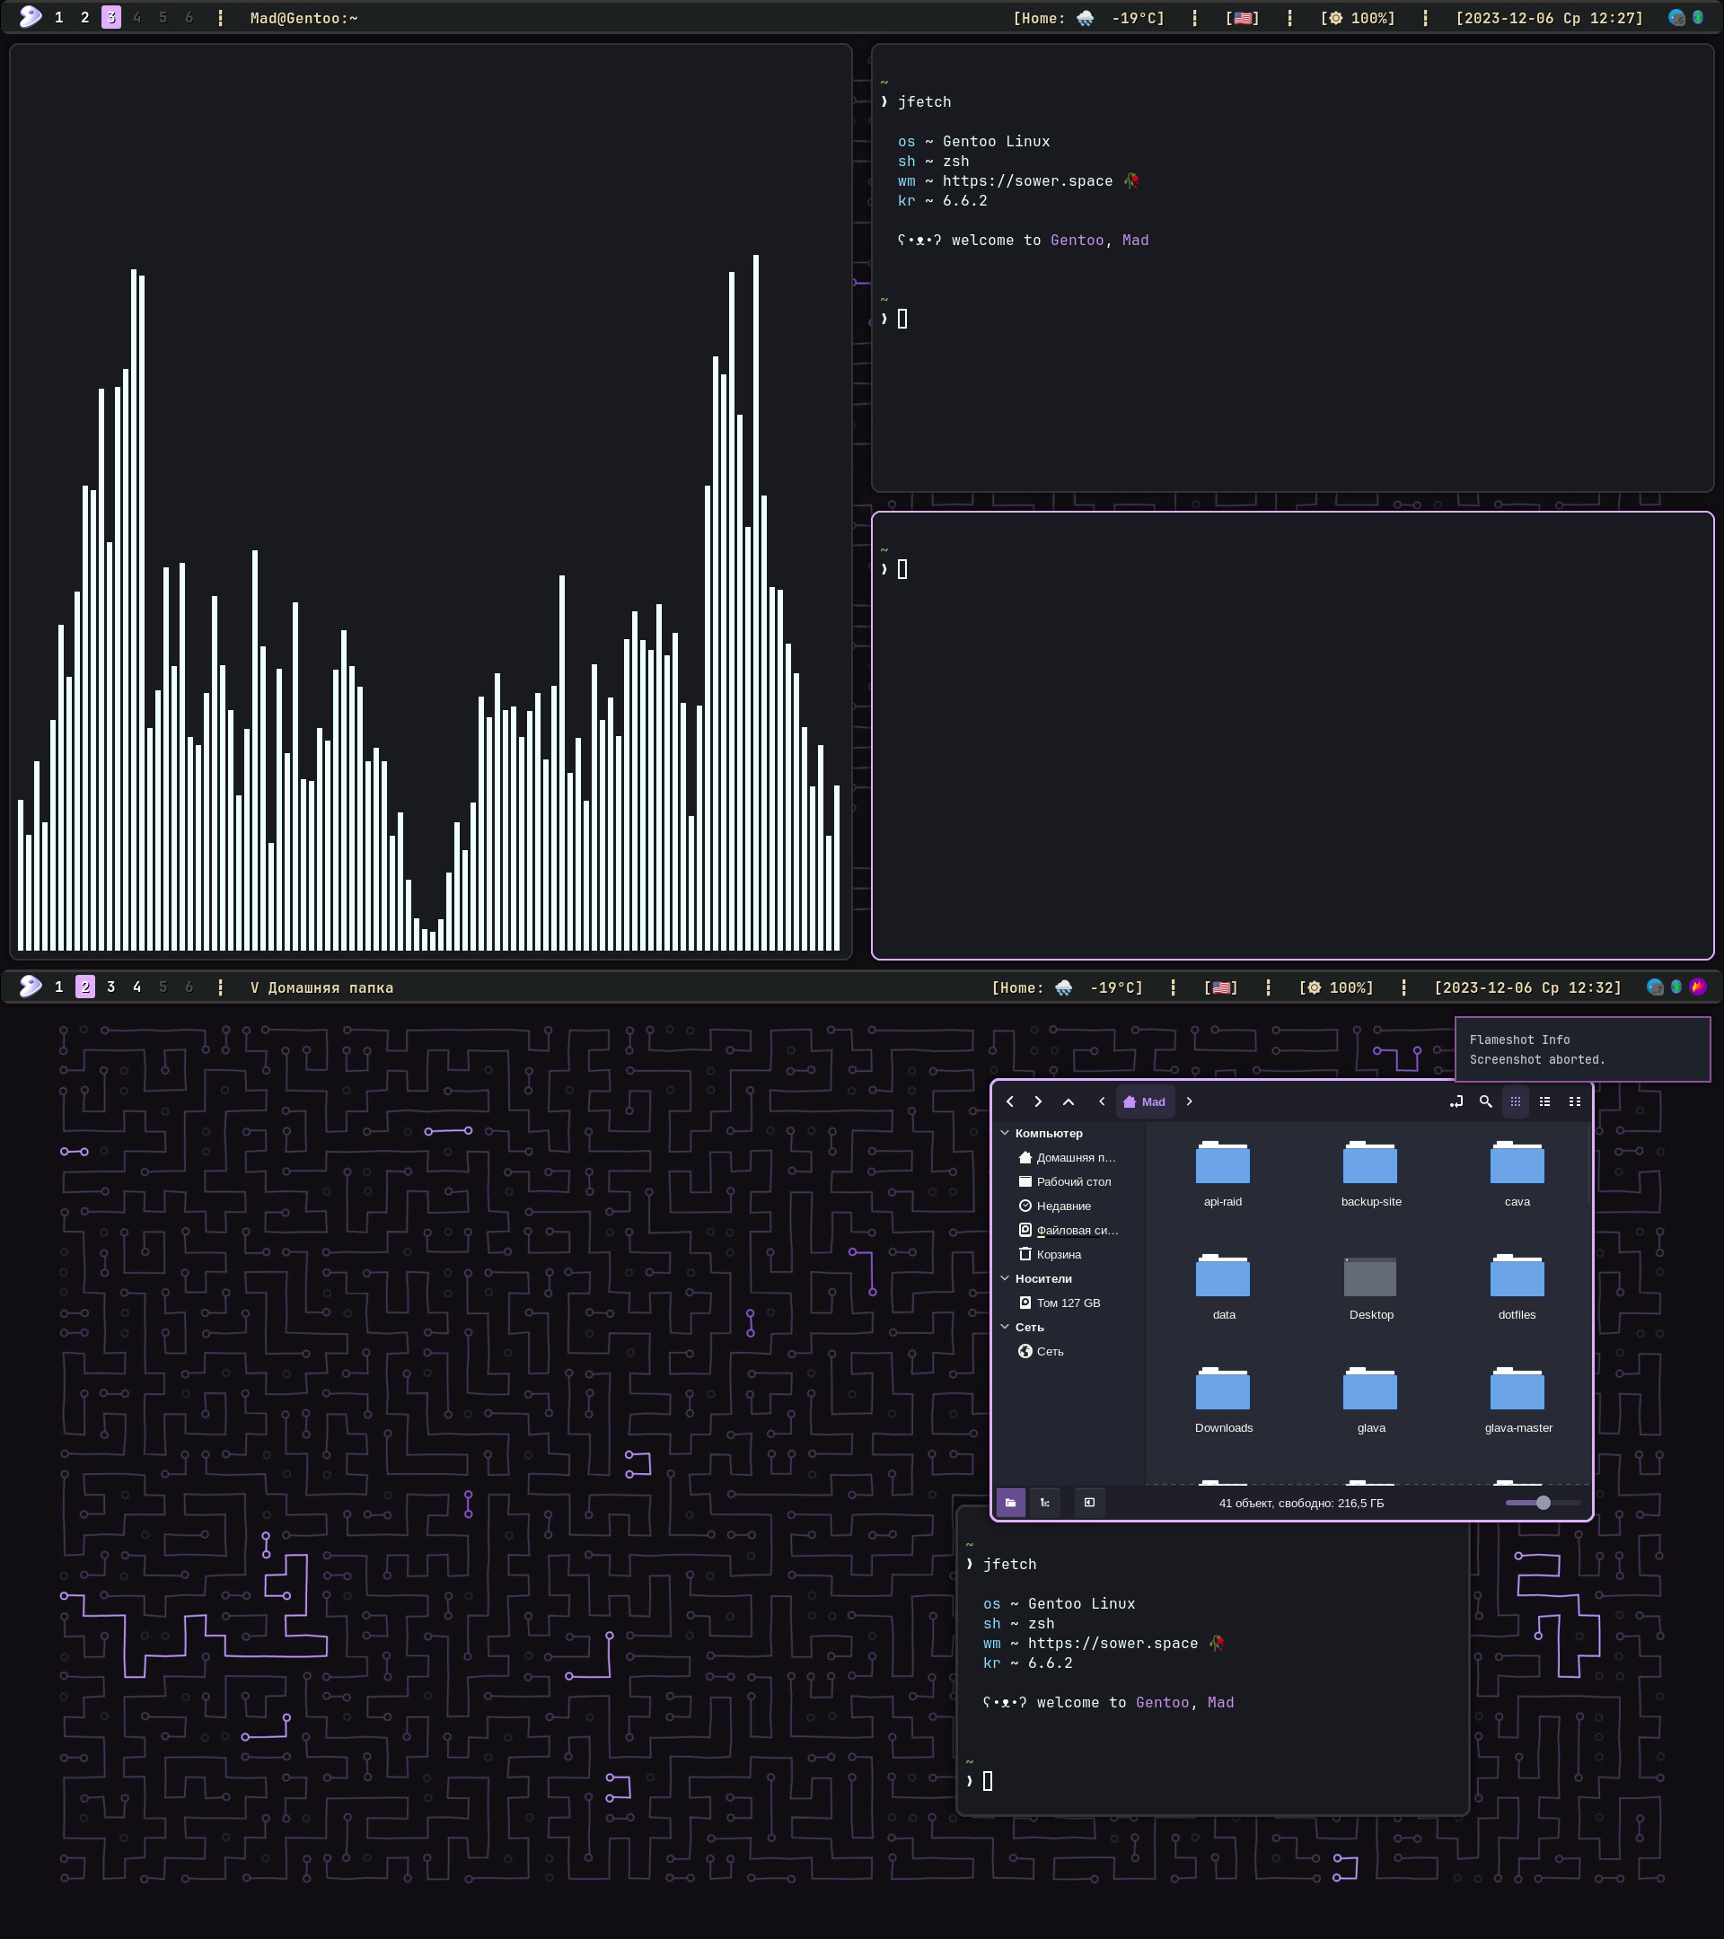Click Gentoo logo in the Домашняя папка bar

[31, 987]
